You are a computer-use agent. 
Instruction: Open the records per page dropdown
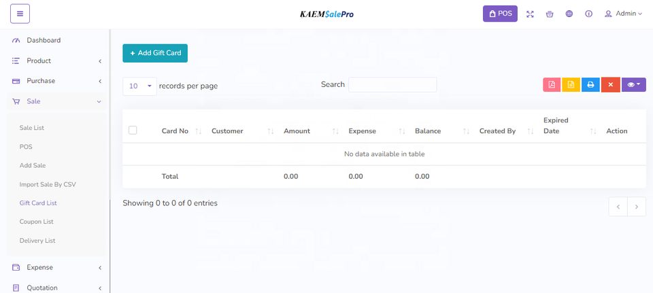click(139, 86)
